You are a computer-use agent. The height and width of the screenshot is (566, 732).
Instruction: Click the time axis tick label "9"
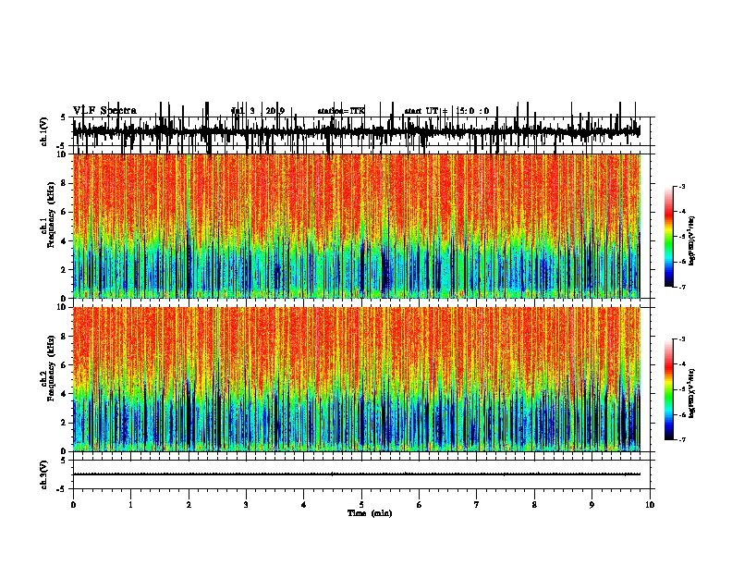592,505
